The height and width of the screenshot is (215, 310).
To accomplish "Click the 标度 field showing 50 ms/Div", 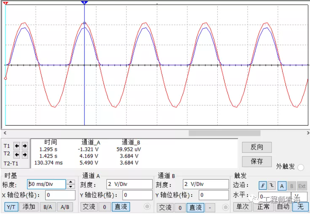I will (x=46, y=184).
